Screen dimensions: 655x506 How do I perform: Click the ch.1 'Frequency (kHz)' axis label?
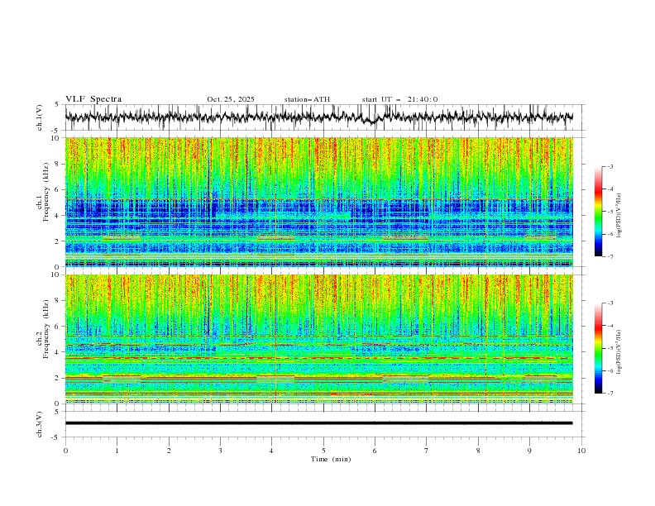click(45, 192)
